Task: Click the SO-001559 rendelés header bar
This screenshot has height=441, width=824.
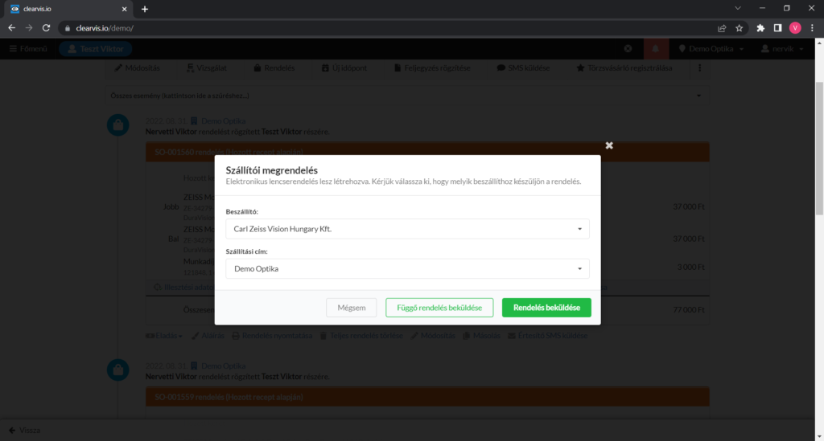Action: (427, 397)
